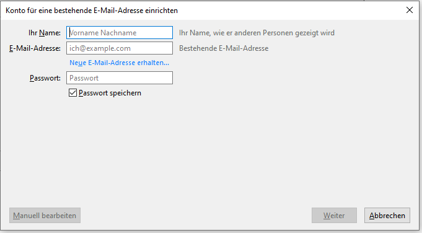
Task: Cancel setup via the Abbrechen button
Action: (387, 215)
